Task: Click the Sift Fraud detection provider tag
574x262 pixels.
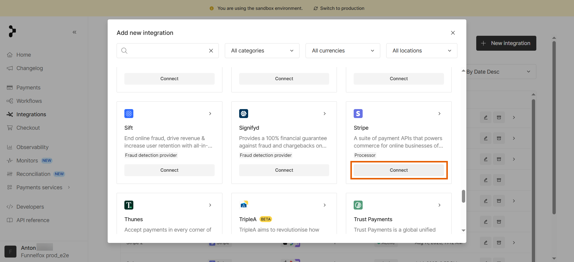Action: click(151, 155)
